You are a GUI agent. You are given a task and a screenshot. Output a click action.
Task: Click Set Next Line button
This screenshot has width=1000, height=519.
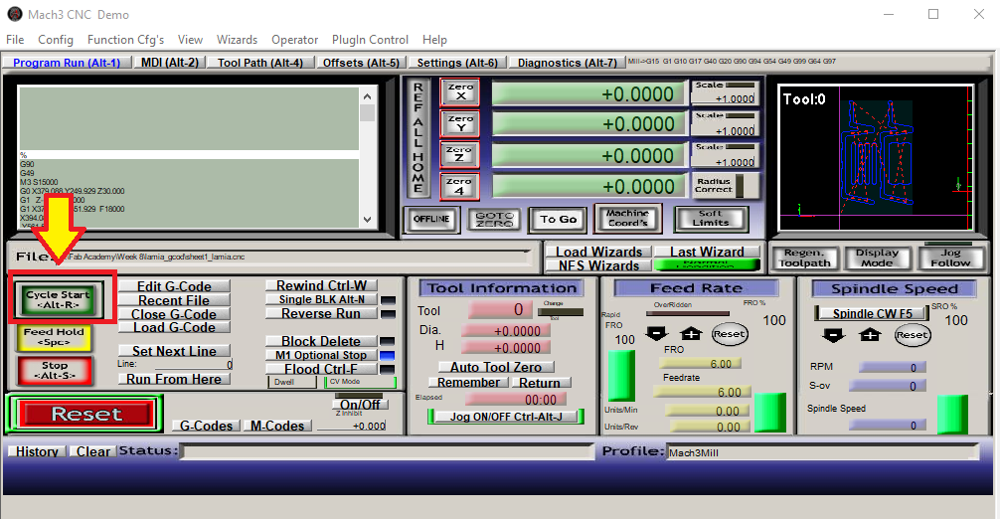[174, 351]
